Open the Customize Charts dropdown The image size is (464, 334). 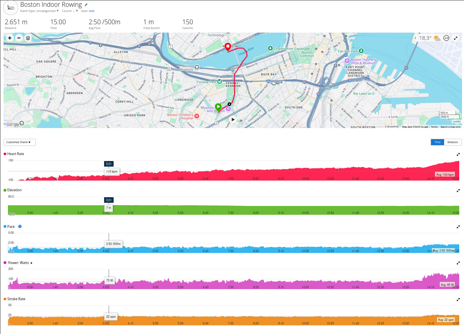(19, 142)
